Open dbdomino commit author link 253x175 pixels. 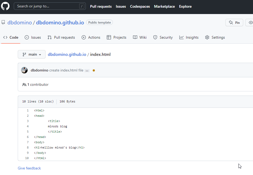pos(39,70)
